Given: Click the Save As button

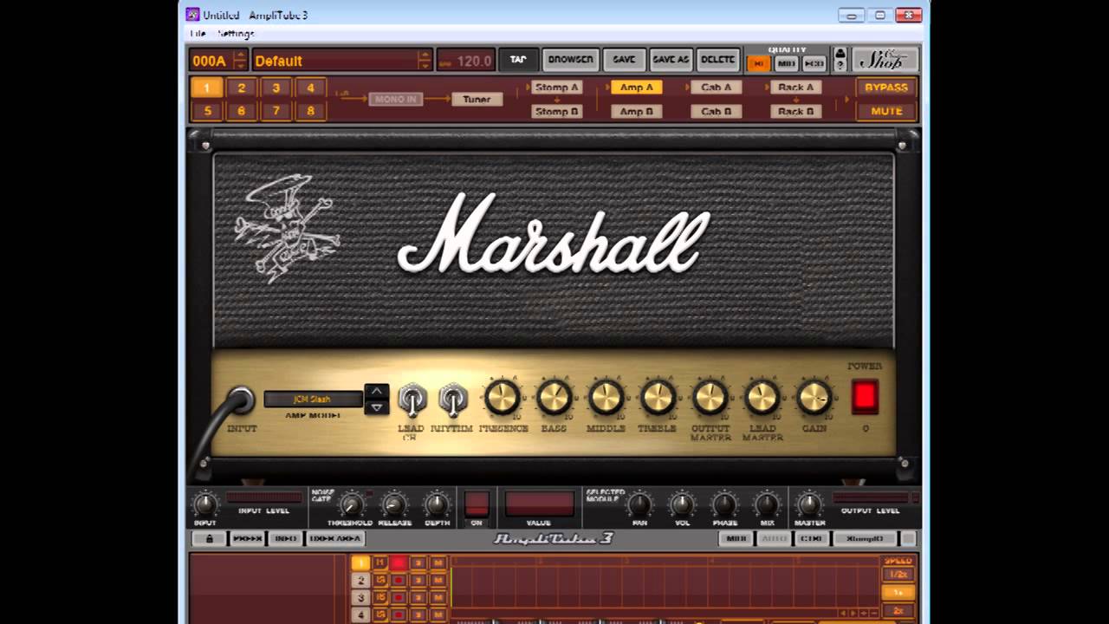Looking at the screenshot, I should tap(671, 60).
